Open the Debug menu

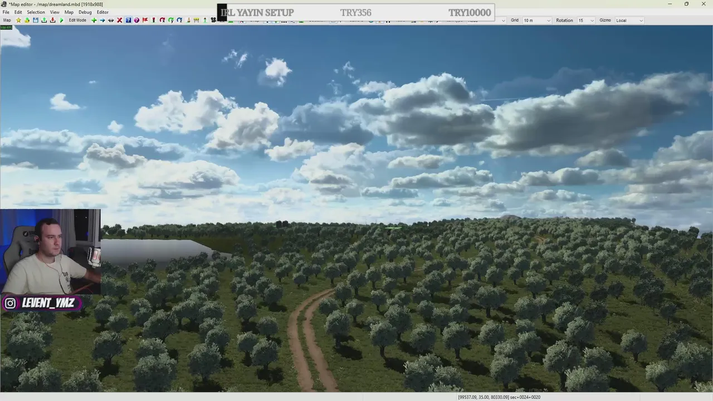pos(85,12)
